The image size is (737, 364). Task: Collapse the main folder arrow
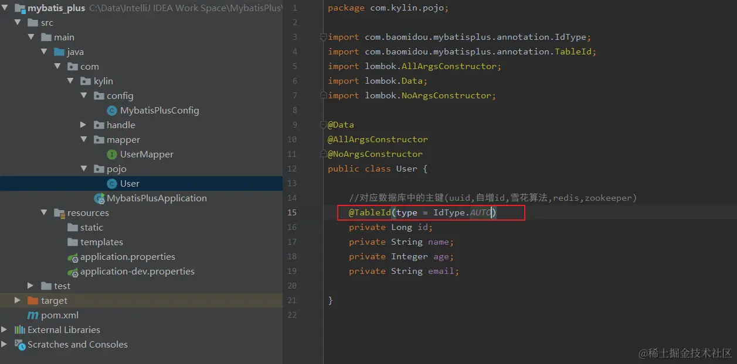tap(31, 37)
